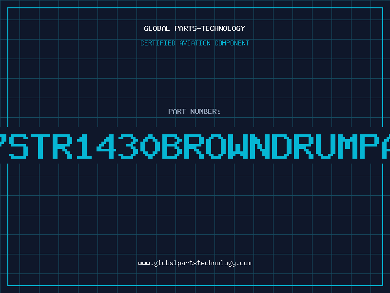
Task: Click the large letter U in DRUM
Action: [x=325, y=146]
